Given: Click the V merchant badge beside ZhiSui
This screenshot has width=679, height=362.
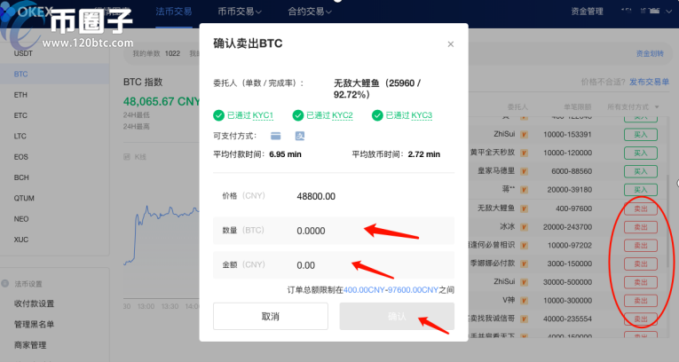Looking at the screenshot, I should click(x=524, y=134).
